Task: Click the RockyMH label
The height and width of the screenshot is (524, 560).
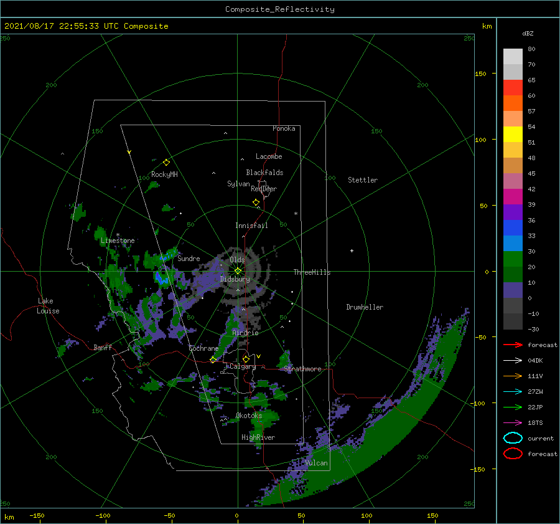Action: (x=164, y=174)
